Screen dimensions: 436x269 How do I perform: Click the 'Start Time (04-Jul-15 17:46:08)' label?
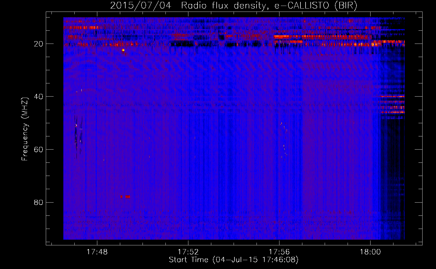234,260
